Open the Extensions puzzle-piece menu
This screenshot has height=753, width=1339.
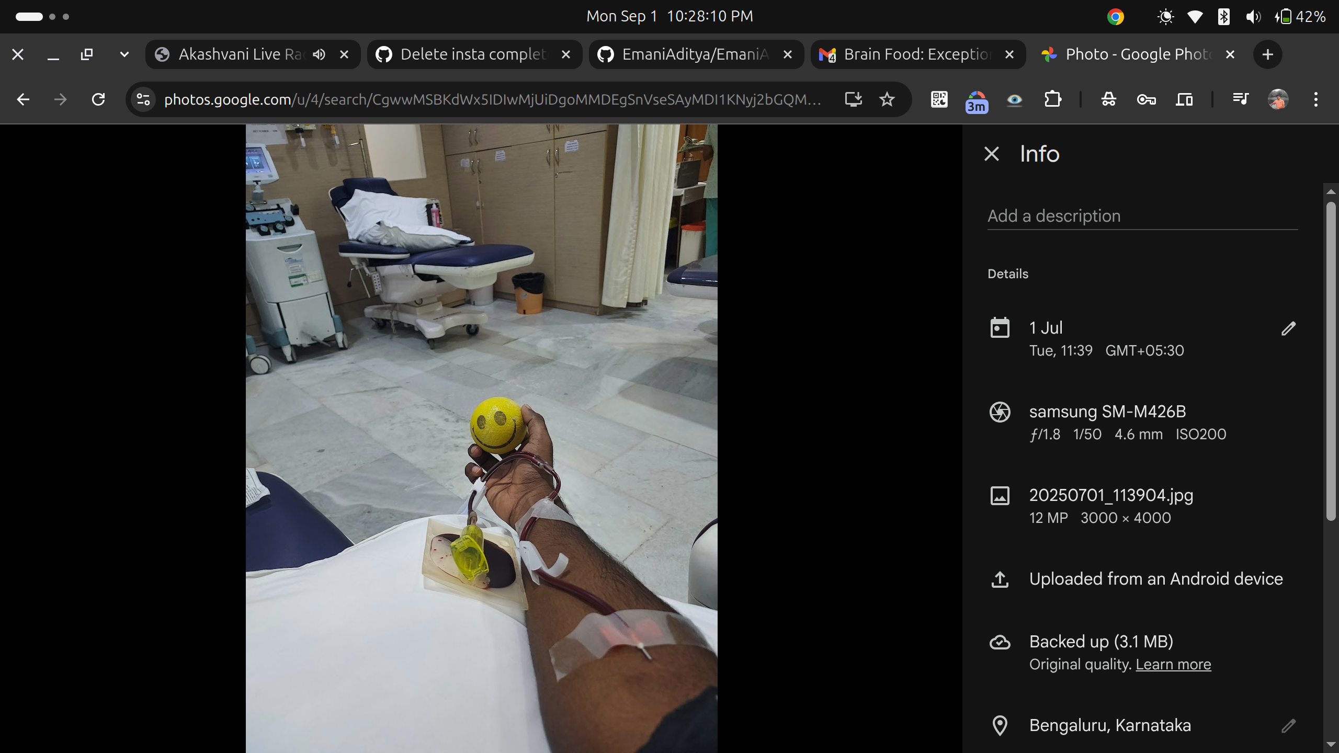click(1052, 99)
